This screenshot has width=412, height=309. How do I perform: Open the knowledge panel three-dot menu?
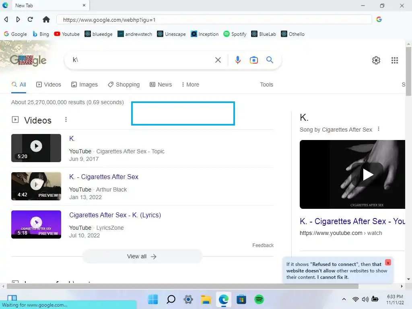[x=378, y=129]
